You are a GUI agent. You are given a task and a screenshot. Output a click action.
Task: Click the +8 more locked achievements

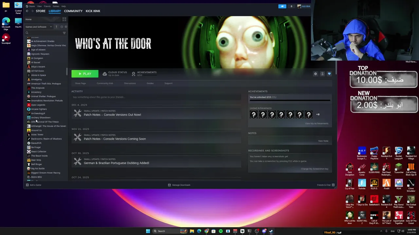tap(318, 115)
